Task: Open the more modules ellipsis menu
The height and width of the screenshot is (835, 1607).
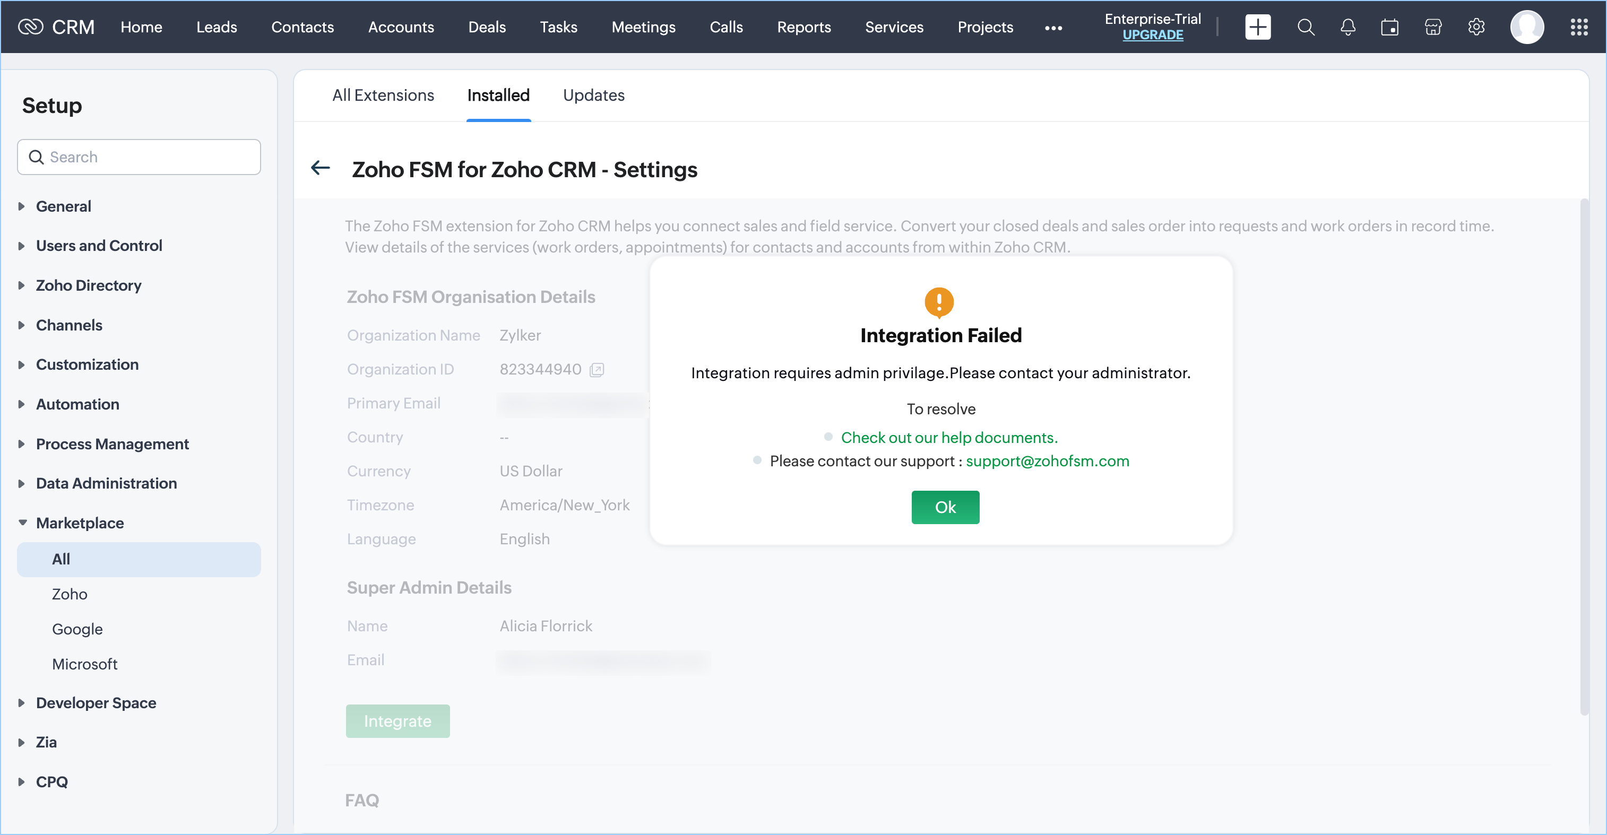Action: [x=1053, y=28]
